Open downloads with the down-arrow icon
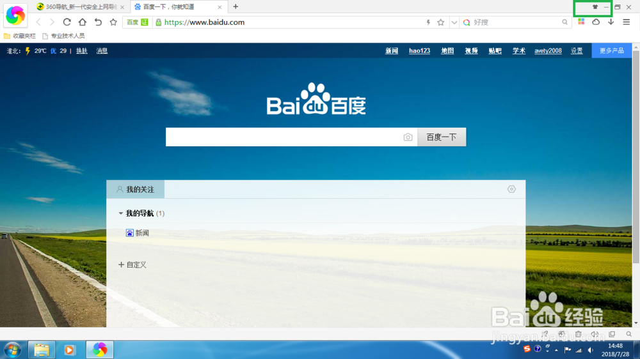This screenshot has width=640, height=359. pos(611,22)
